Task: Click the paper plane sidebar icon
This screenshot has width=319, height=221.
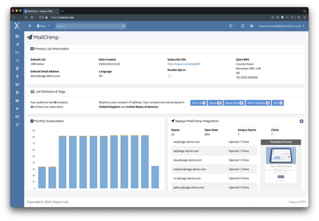Action: (17, 44)
